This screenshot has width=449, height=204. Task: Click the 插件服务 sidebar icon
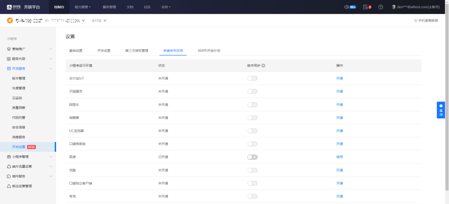pyautogui.click(x=9, y=176)
